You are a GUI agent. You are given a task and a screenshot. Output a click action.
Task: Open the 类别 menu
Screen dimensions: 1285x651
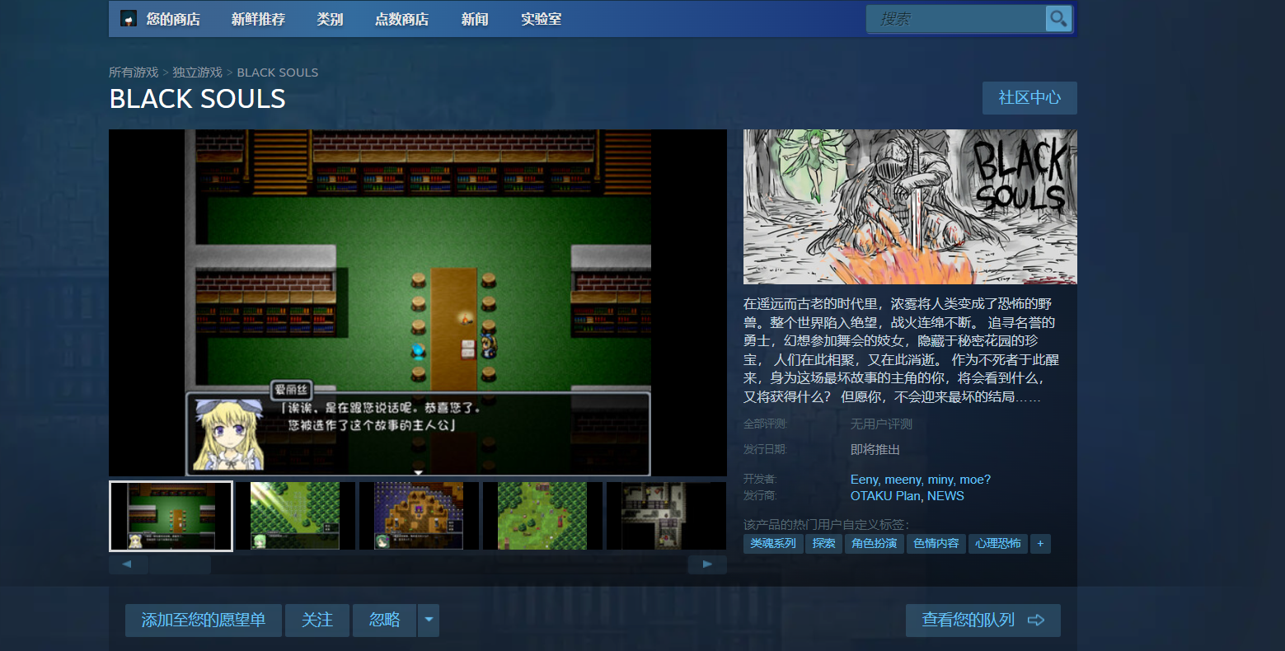[x=330, y=19]
